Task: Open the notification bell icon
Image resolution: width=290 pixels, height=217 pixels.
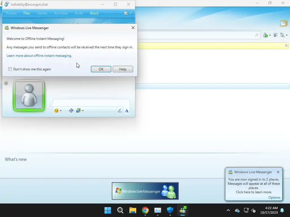Action: 282,210
